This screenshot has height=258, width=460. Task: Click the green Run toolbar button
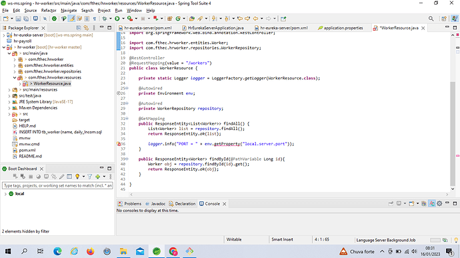[117, 19]
